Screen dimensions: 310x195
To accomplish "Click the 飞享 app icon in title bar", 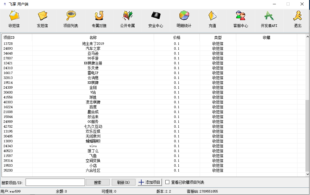I will click(5, 4).
